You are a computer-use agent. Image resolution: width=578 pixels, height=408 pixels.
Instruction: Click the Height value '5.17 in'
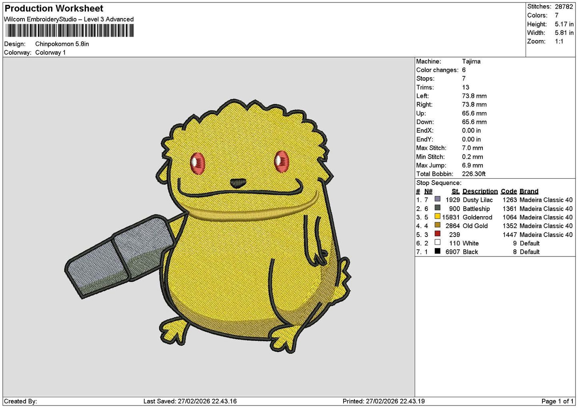(564, 24)
